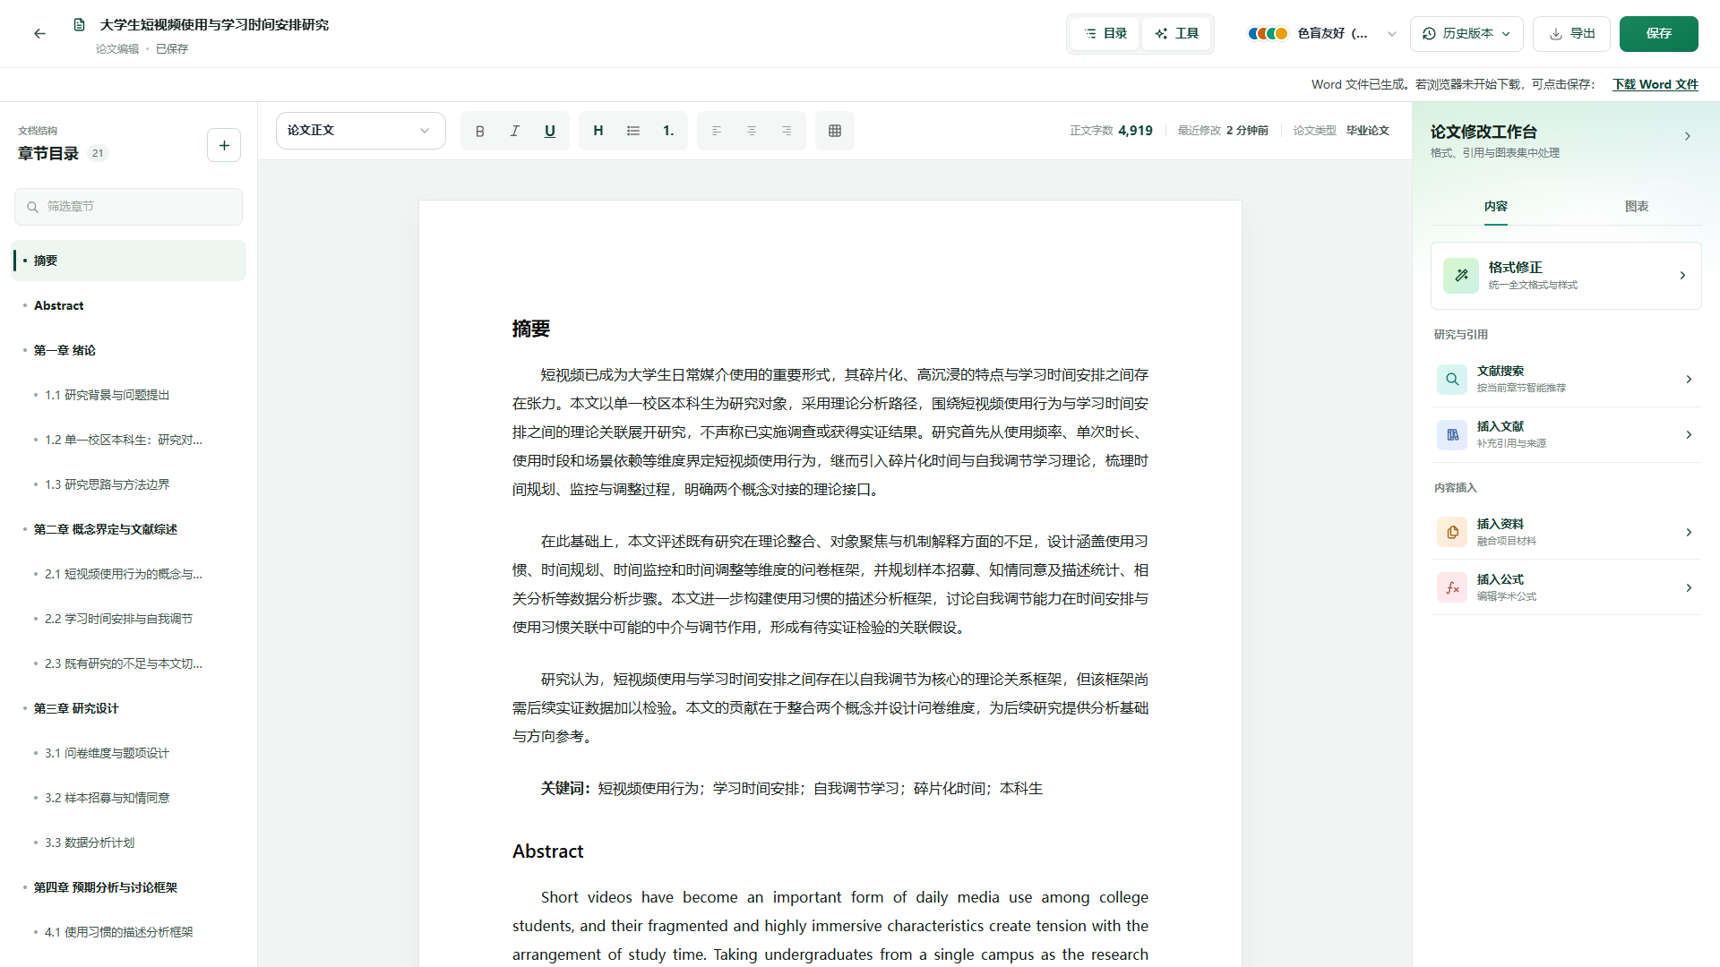Open section 3.3 数据分析计划
This screenshot has height=967, width=1720.
pos(128,843)
